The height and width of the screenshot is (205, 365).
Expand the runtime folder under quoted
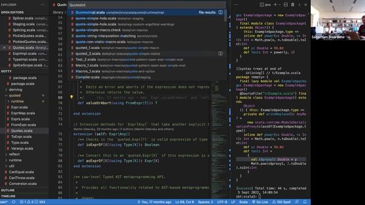[24, 101]
